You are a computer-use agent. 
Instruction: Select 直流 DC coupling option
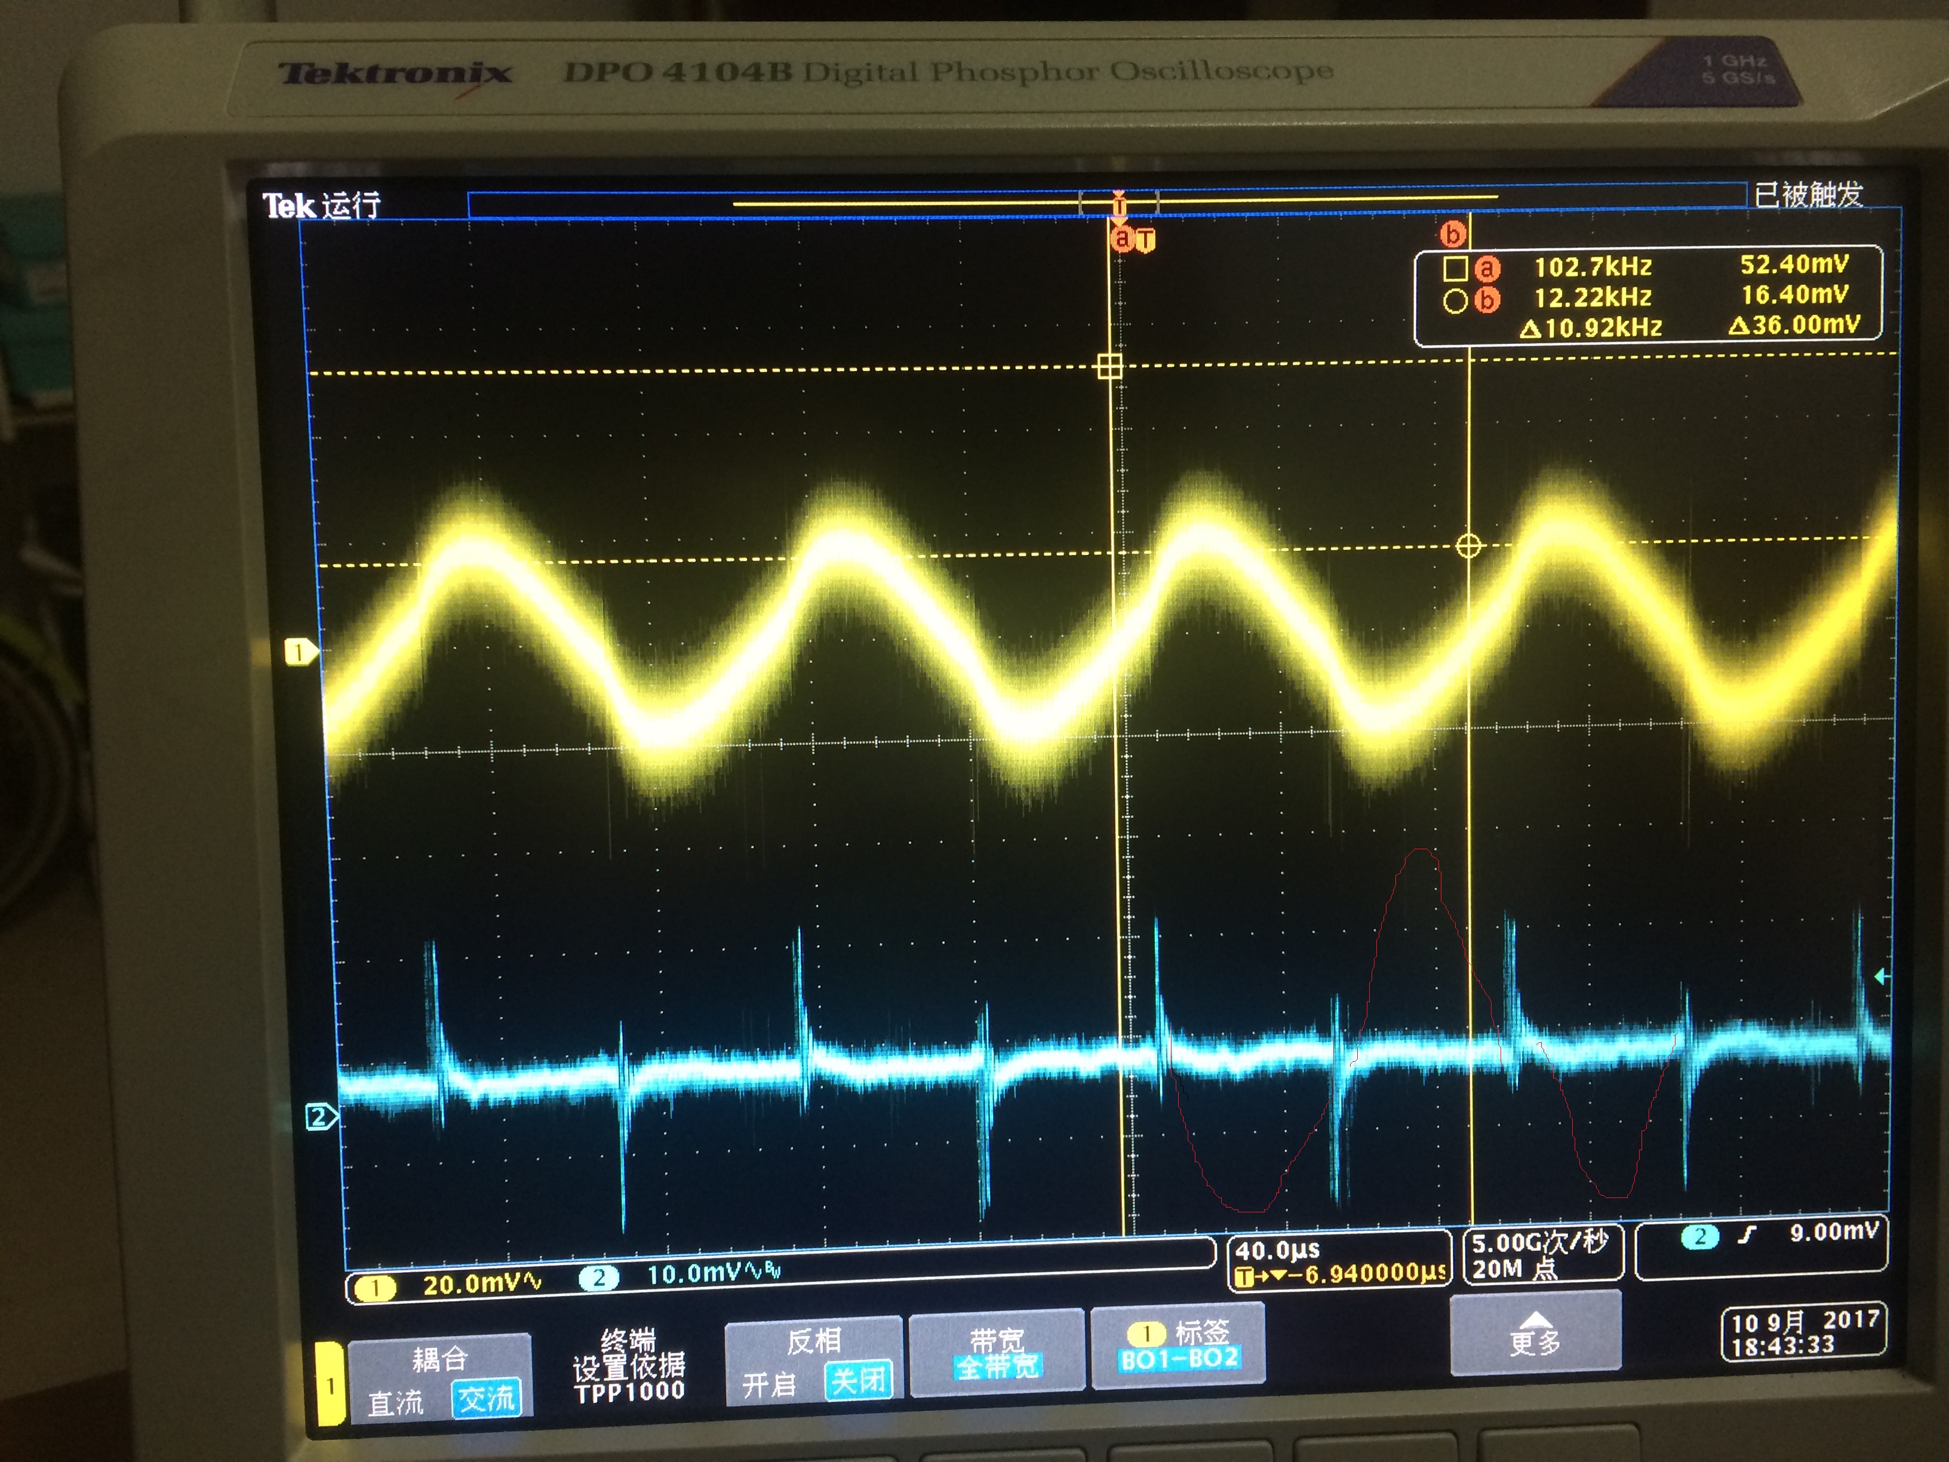(x=395, y=1403)
